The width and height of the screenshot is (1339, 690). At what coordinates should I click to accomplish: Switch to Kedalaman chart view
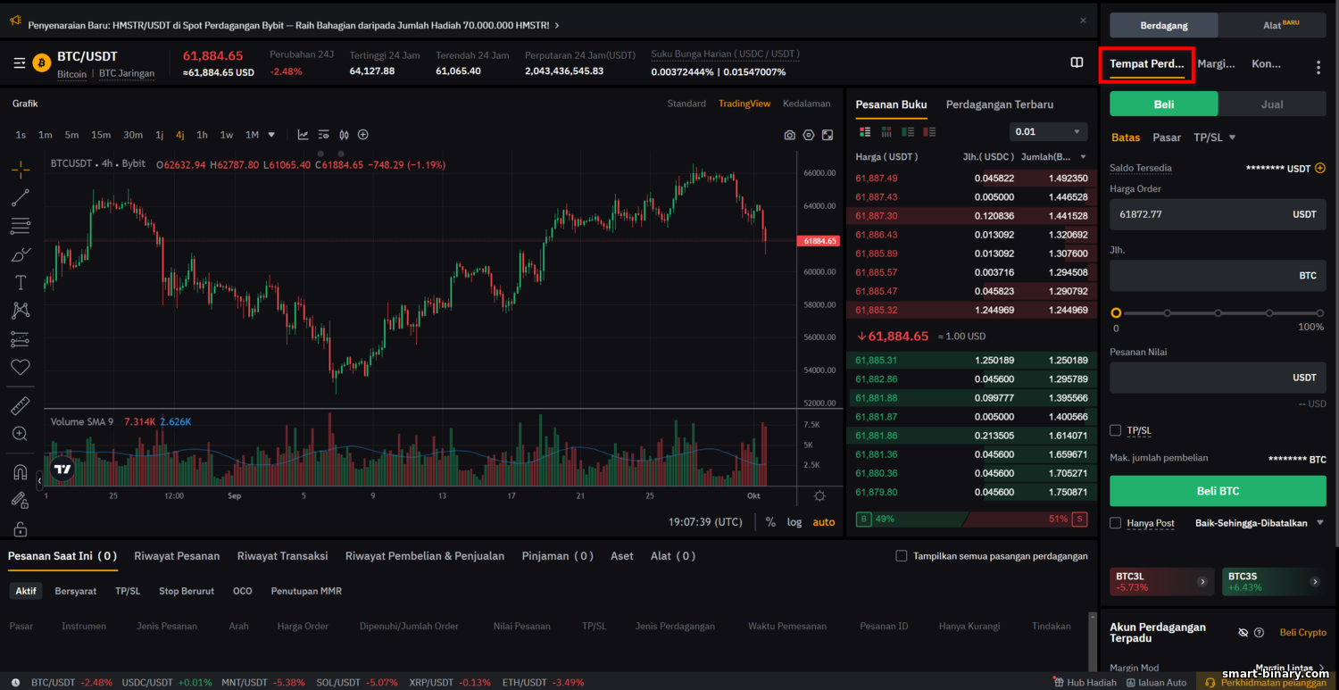pos(806,104)
